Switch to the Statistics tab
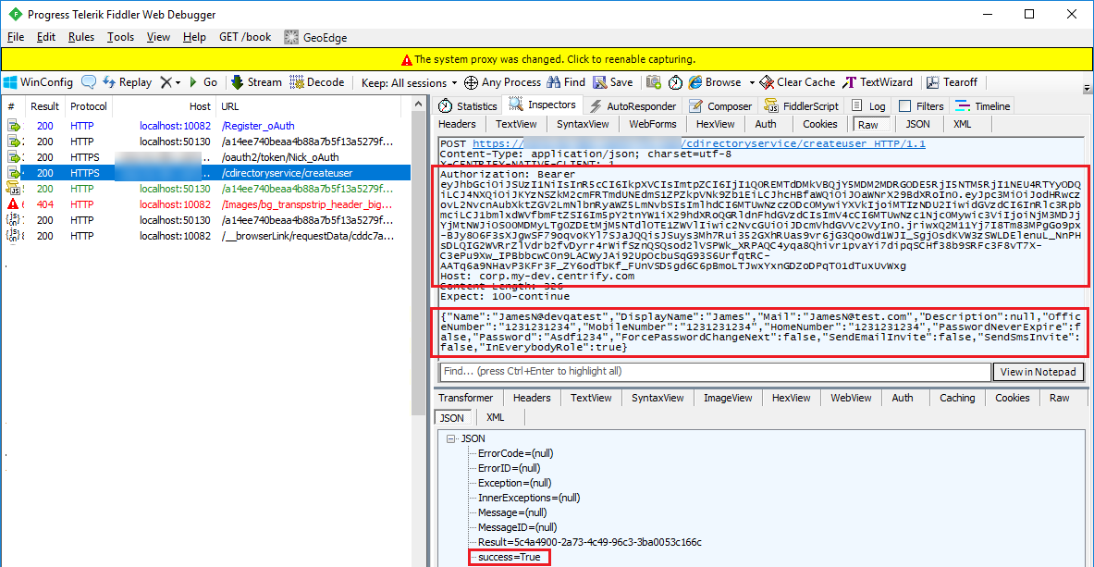The height and width of the screenshot is (567, 1094). (x=467, y=106)
